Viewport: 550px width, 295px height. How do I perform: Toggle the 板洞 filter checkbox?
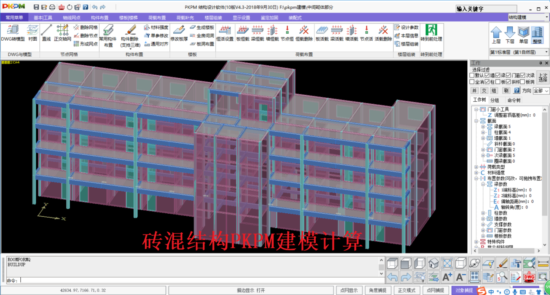522,82
